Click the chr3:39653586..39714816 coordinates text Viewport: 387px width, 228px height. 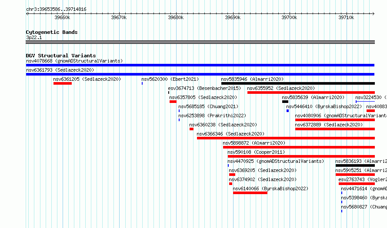coord(56,10)
